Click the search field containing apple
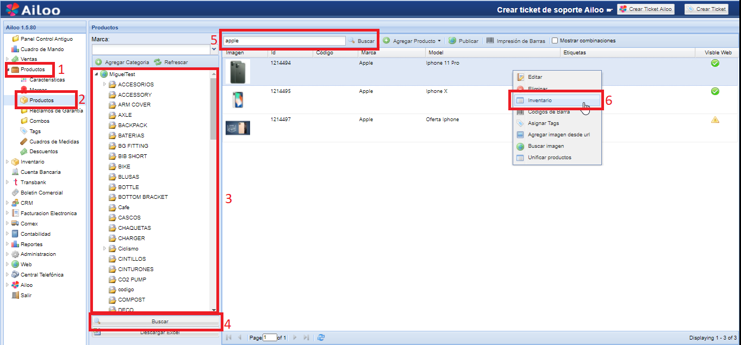Viewport: 741px width, 345px height. [284, 41]
